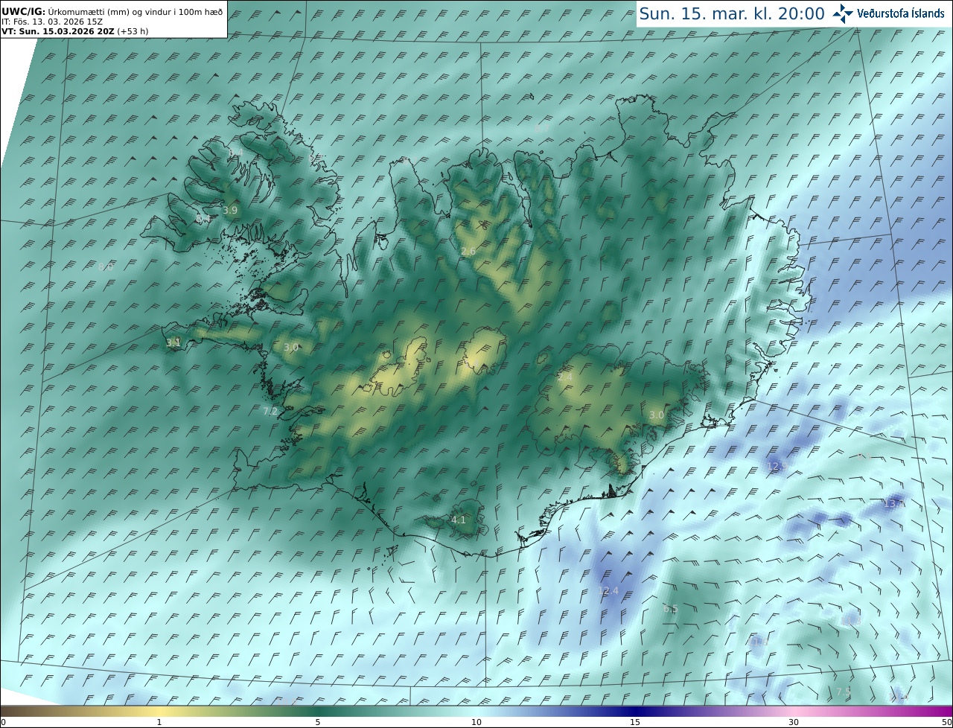Click the 4.1 value near the south coast

pos(459,520)
